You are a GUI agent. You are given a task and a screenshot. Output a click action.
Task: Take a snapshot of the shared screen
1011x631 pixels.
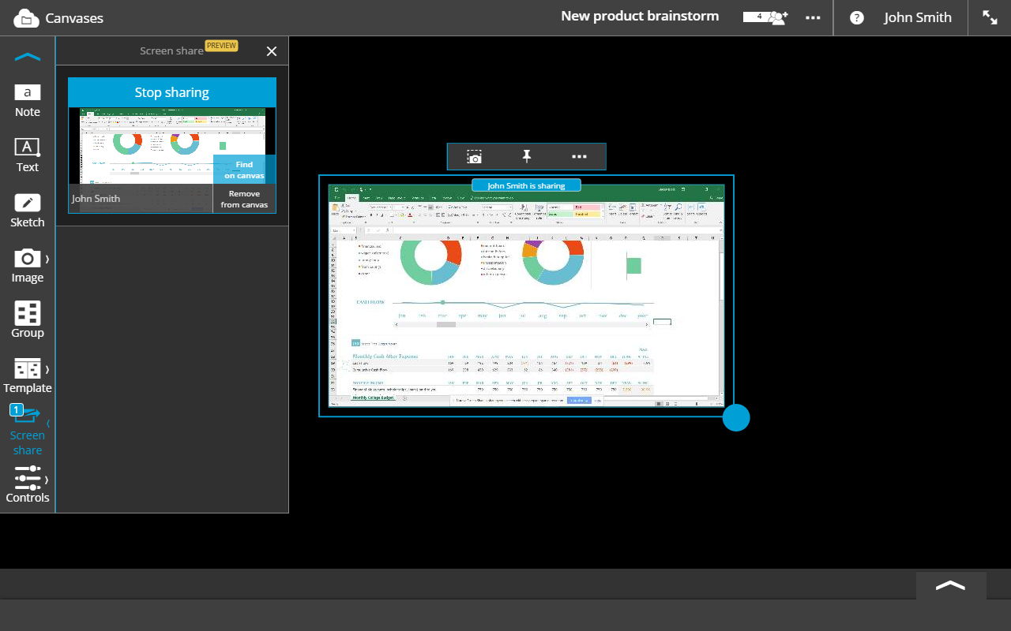pos(474,157)
